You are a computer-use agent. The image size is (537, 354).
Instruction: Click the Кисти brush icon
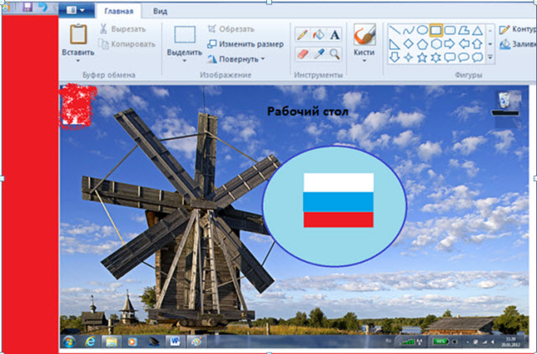coord(364,34)
